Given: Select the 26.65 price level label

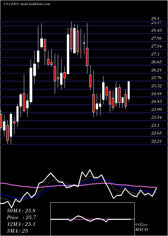Looking at the screenshot, I should point(157,62).
